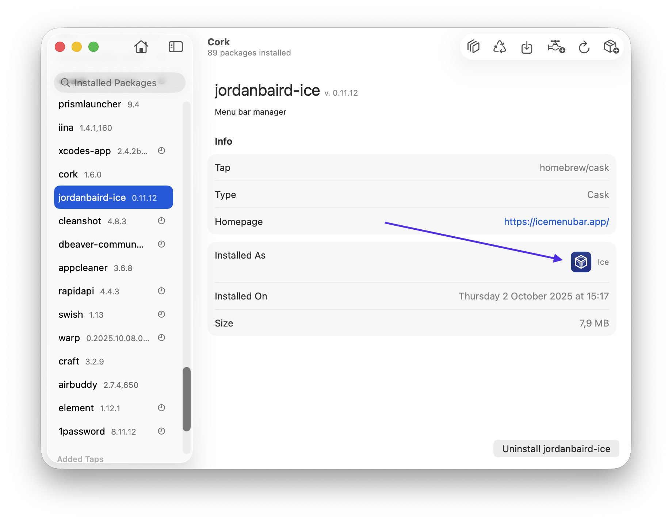The image size is (672, 523).
Task: Click the stacked-layers icon in the toolbar
Action: pos(473,47)
